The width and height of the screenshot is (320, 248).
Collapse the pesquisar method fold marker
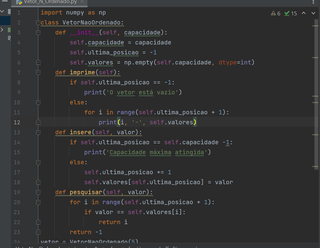(x=38, y=192)
